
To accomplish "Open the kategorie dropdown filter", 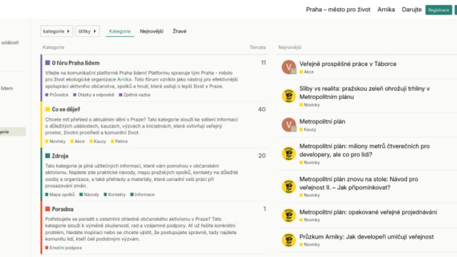I will coord(56,31).
